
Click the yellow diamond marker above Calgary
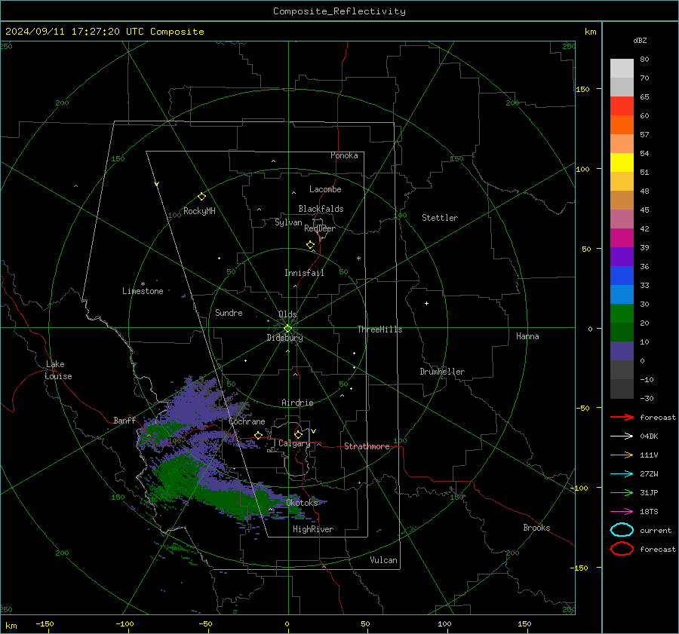(x=298, y=434)
